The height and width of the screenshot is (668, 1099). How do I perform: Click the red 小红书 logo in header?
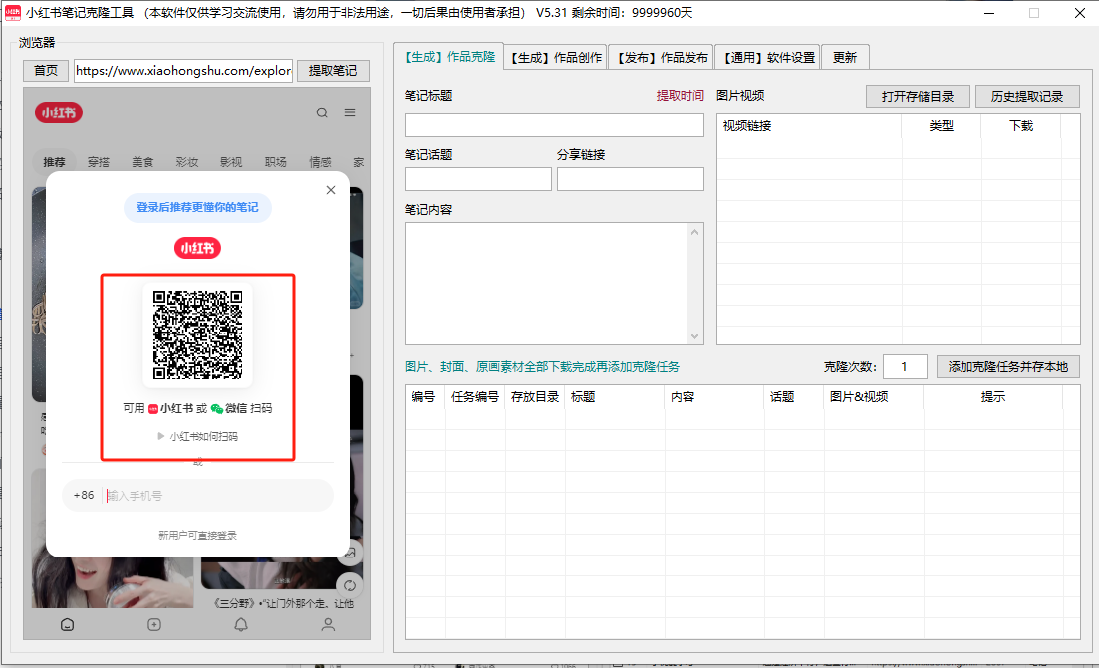(x=59, y=112)
